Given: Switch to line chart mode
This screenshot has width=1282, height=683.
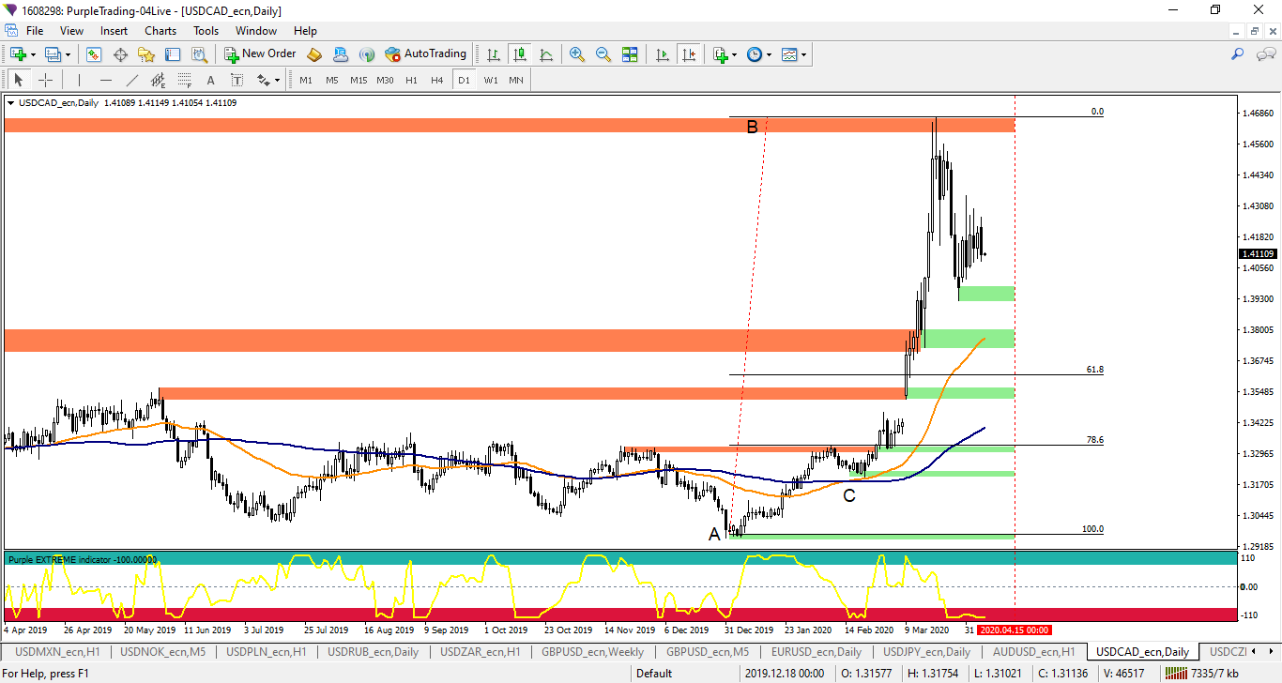Looking at the screenshot, I should click(545, 54).
